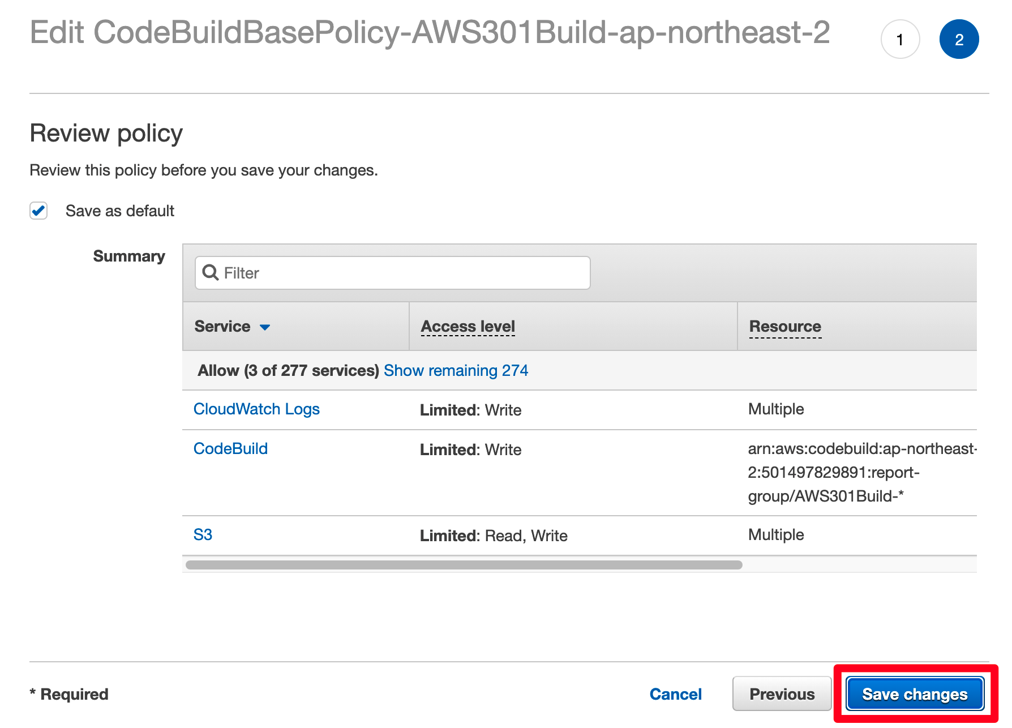Go back with Previous button

[782, 694]
